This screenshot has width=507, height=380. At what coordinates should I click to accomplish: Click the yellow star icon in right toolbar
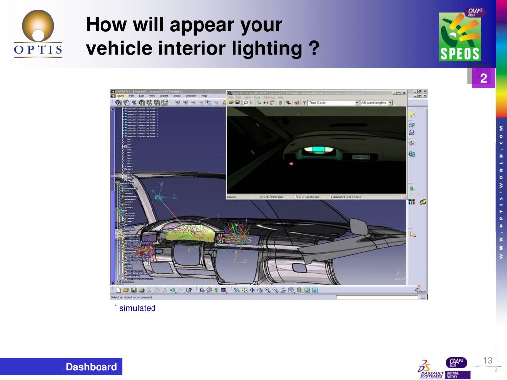pos(411,114)
